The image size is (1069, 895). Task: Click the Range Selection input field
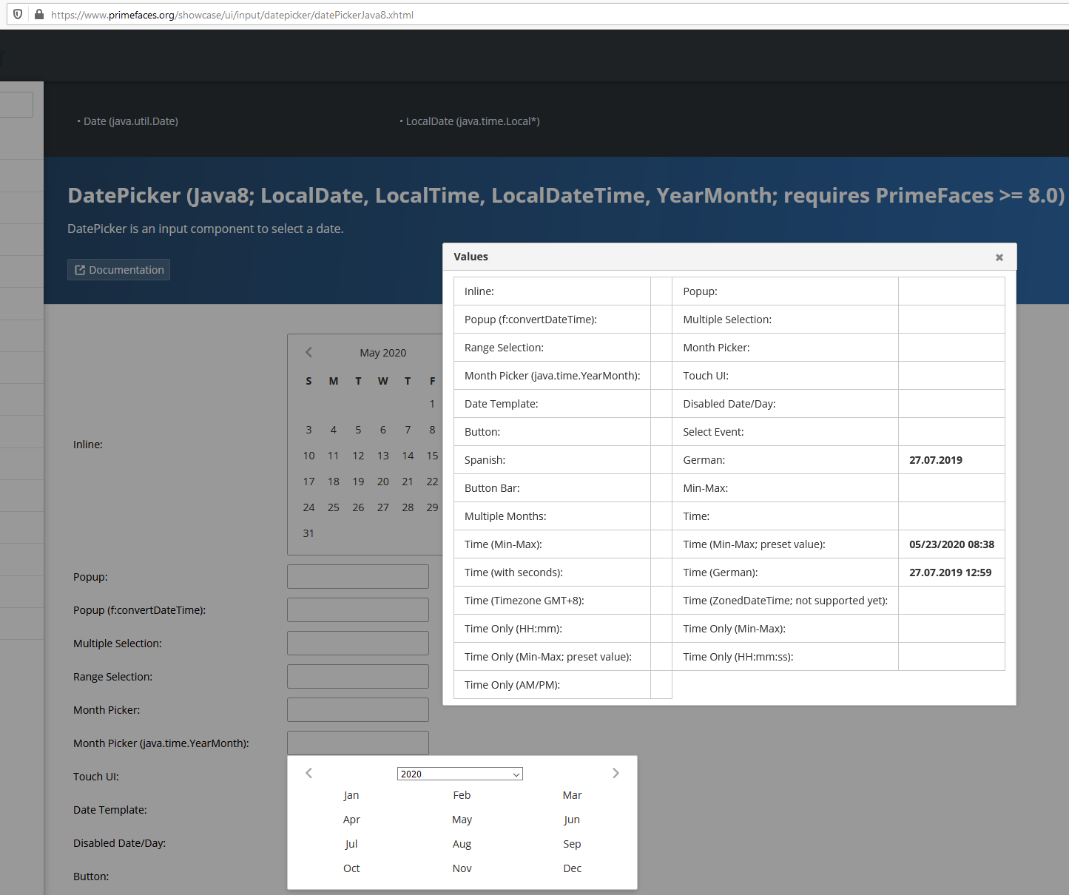coord(357,676)
